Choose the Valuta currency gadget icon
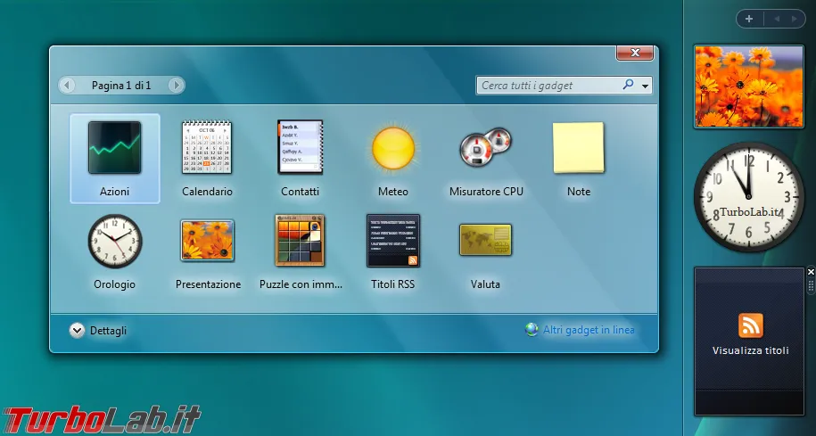 tap(485, 241)
